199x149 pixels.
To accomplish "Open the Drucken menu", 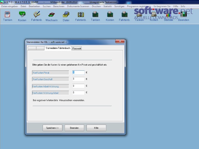I will (96, 6).
